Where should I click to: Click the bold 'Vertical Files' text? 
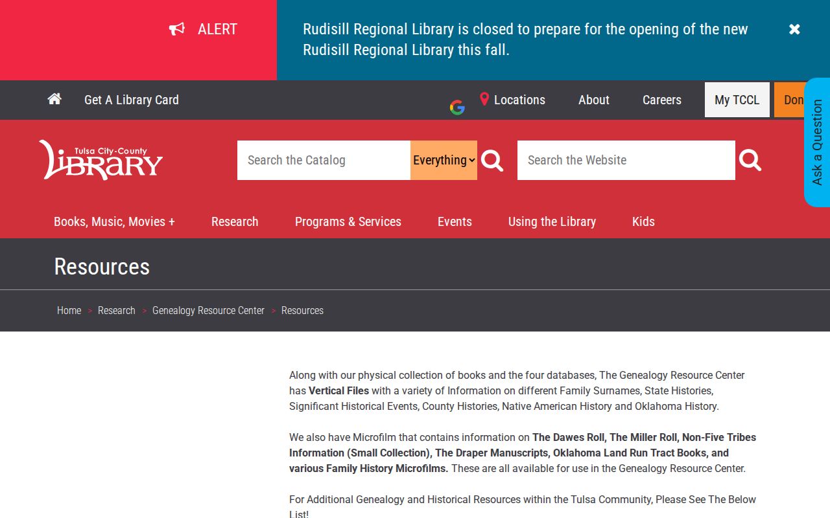click(338, 391)
